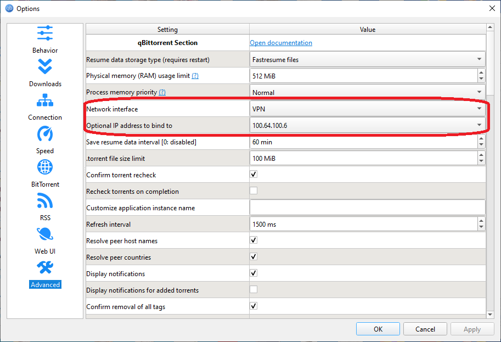Select the Downloads tab label
Screen dimensions: 501x342
(x=45, y=84)
